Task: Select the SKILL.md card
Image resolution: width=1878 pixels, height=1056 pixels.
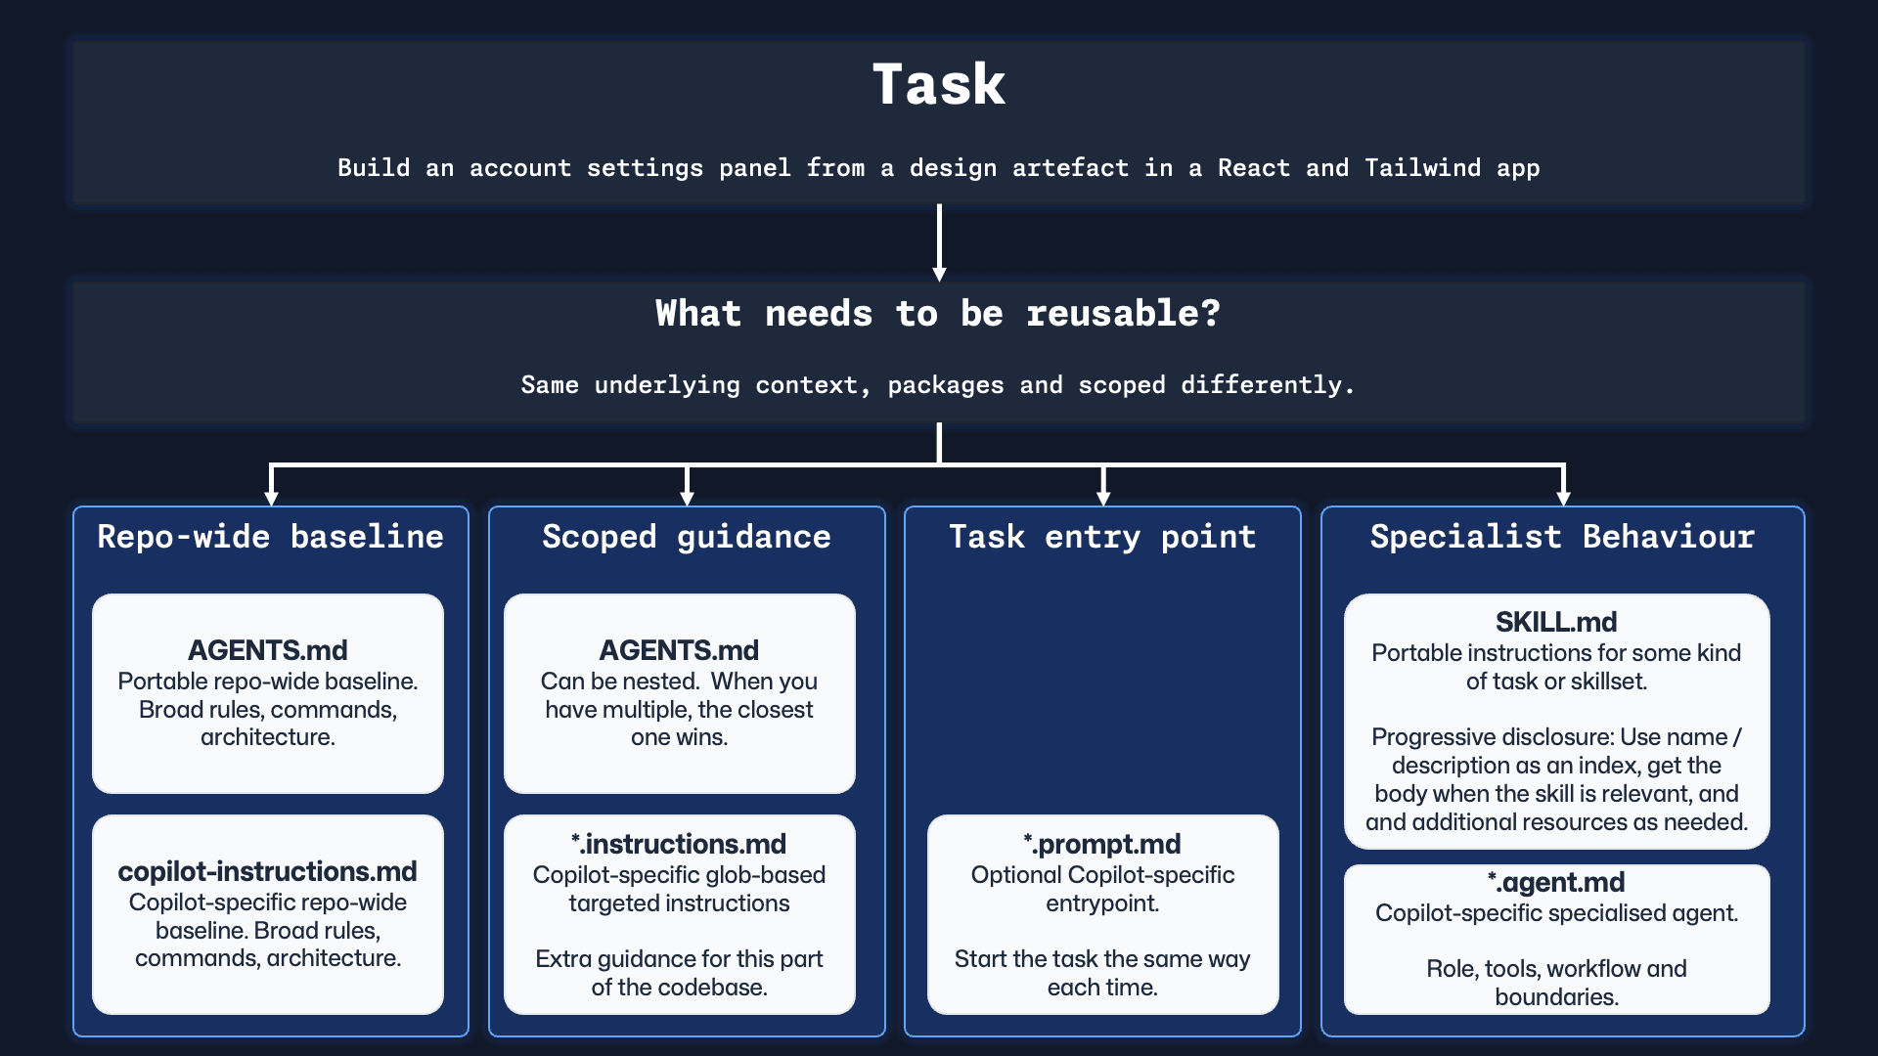Action: pos(1557,722)
